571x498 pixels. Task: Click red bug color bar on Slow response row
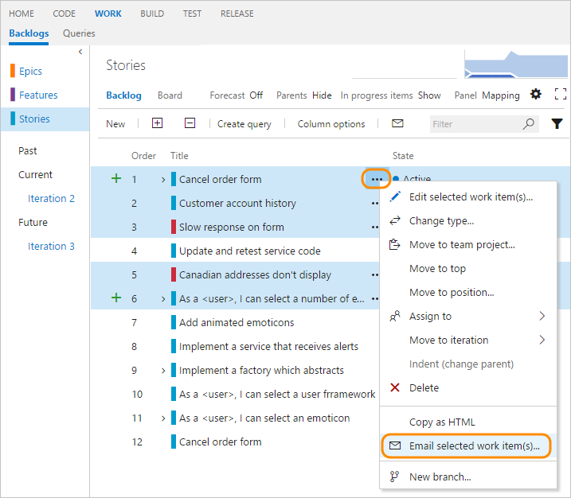174,227
